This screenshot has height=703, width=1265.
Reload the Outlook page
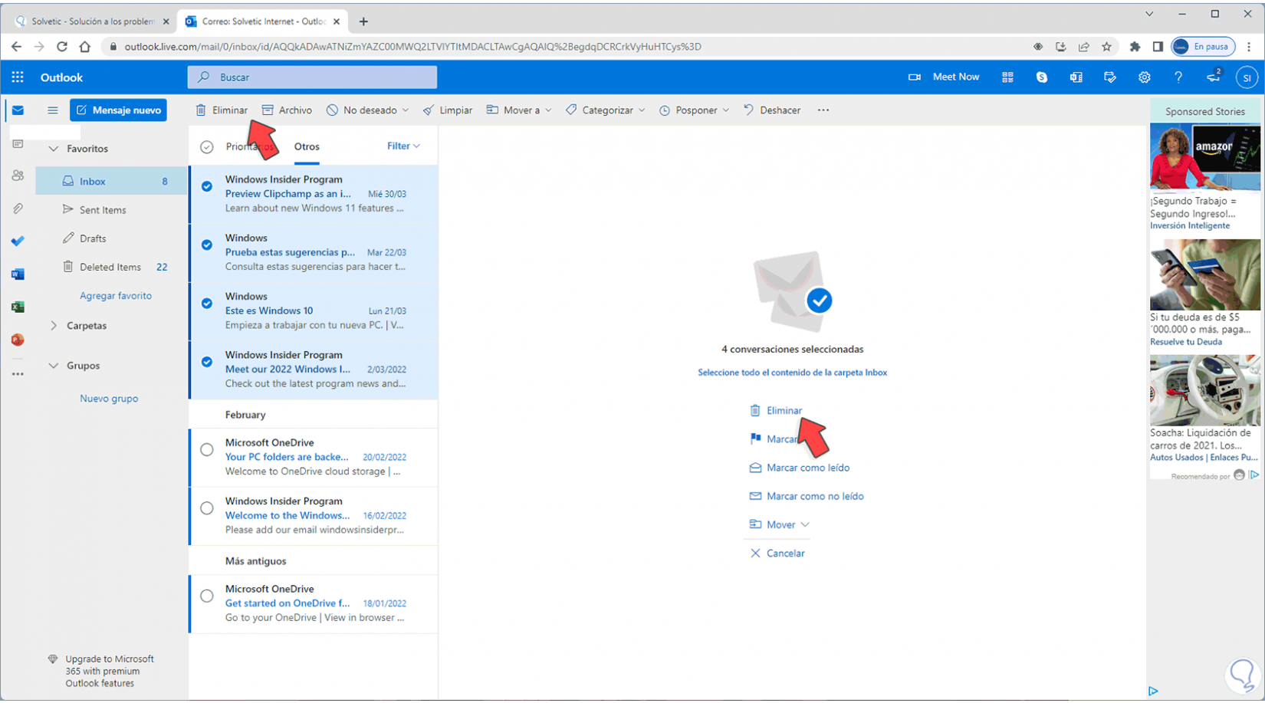click(x=62, y=47)
